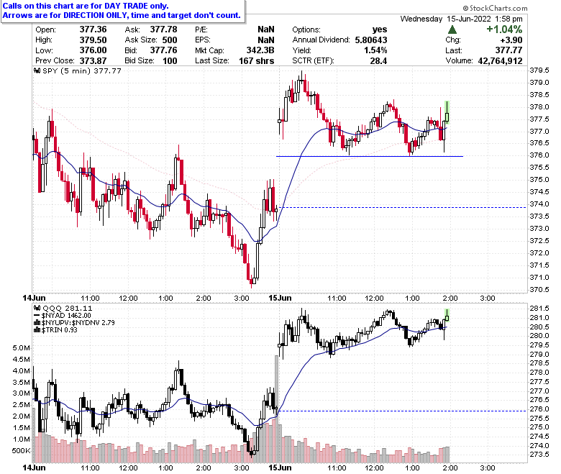Click the '14Jun' date label under QQQ chart
Viewport: 561px width, 474px height.
coord(34,468)
